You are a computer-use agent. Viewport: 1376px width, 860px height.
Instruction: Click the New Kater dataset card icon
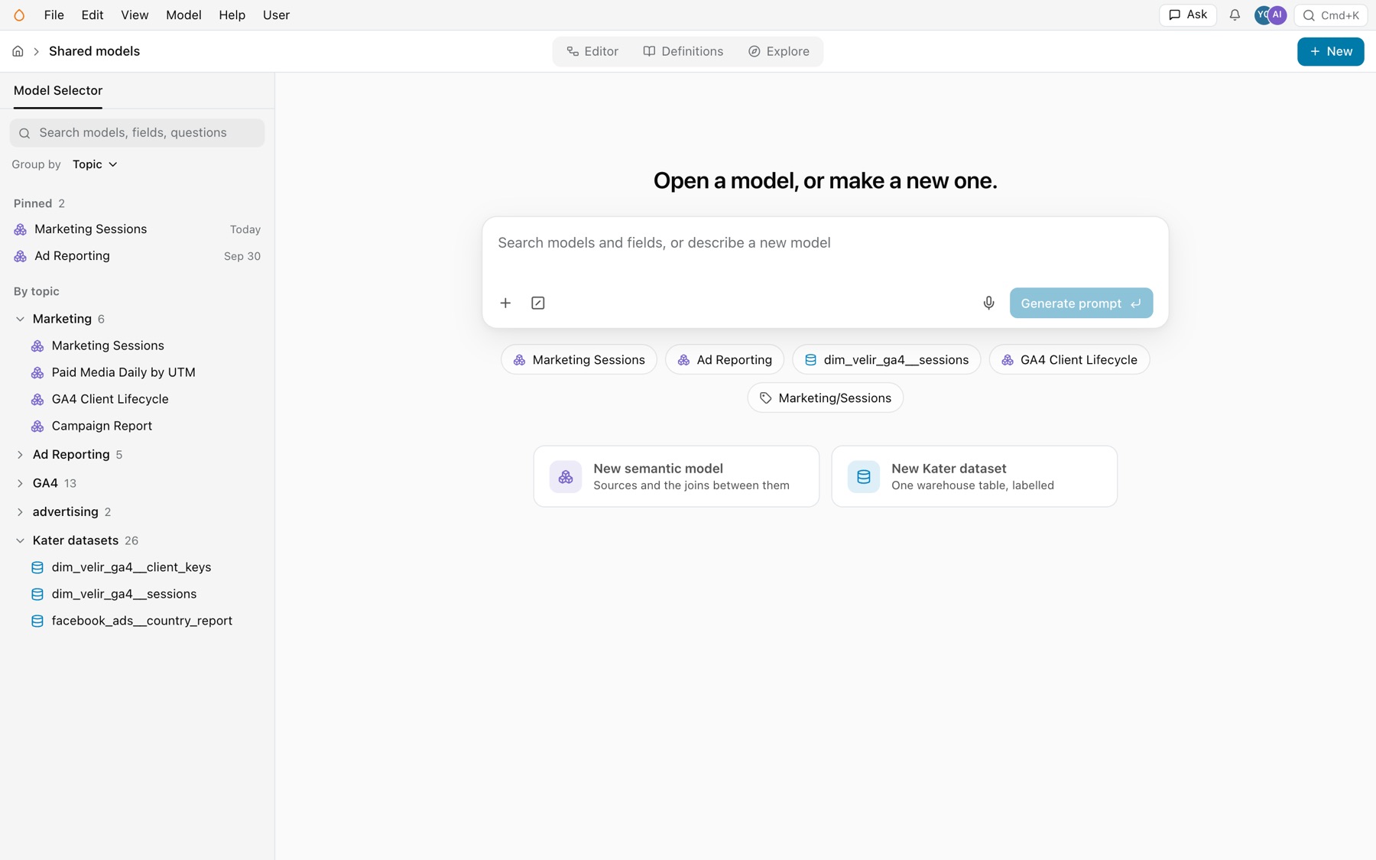tap(864, 476)
